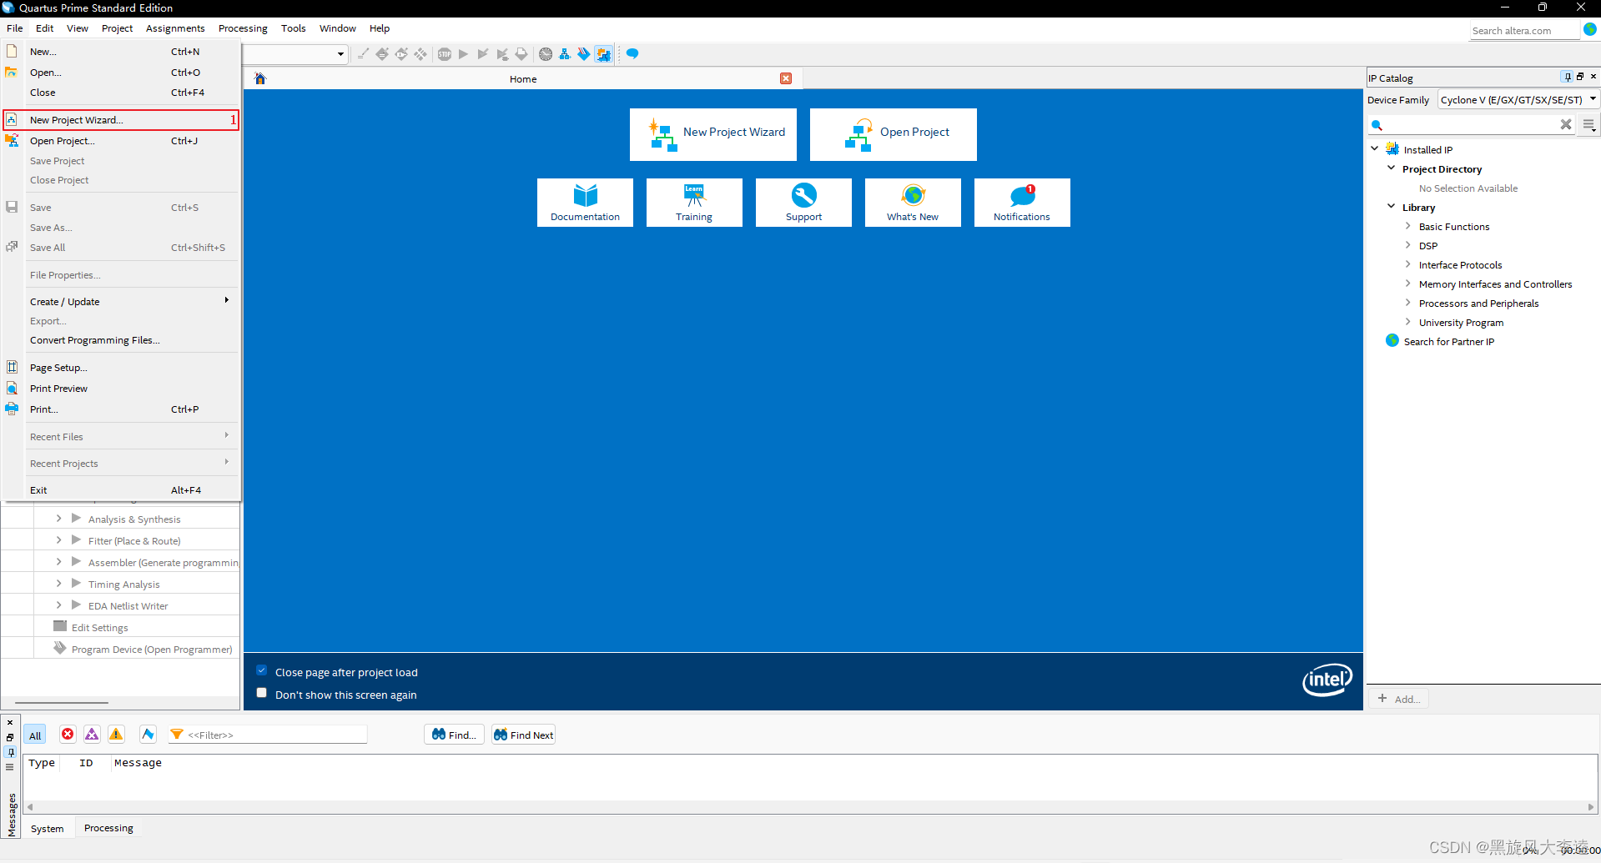Expand the DSP library node
The image size is (1601, 863).
(1407, 245)
